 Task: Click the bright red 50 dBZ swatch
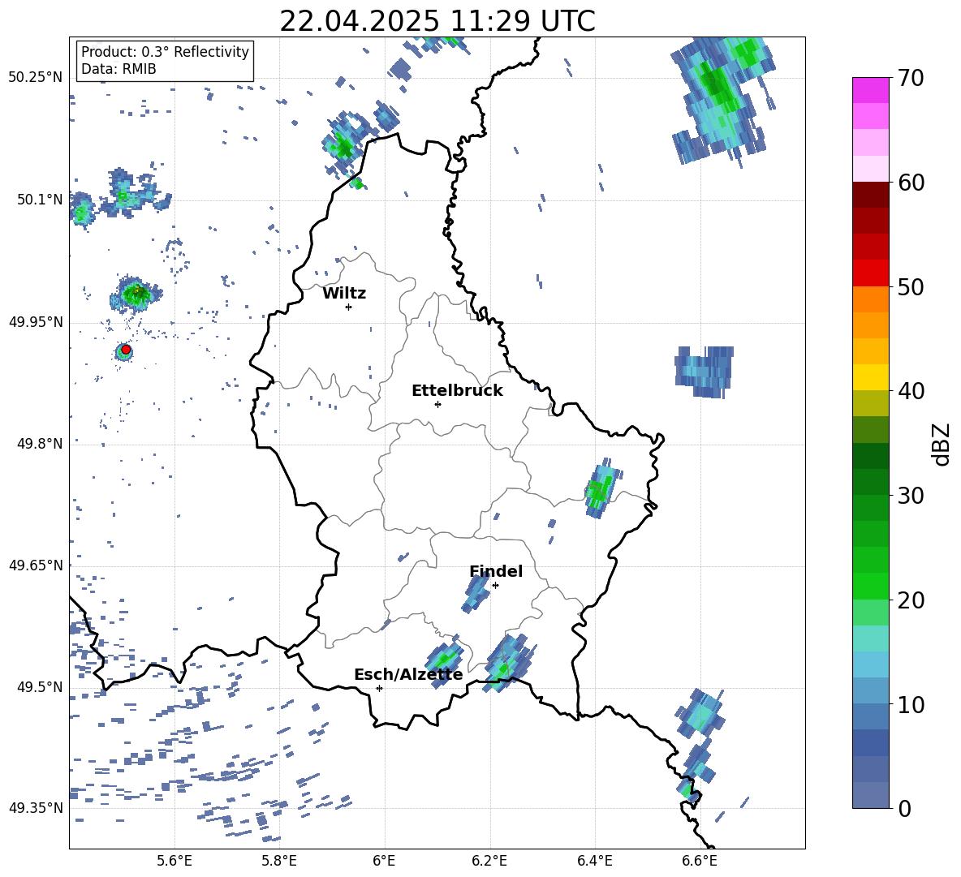click(870, 273)
